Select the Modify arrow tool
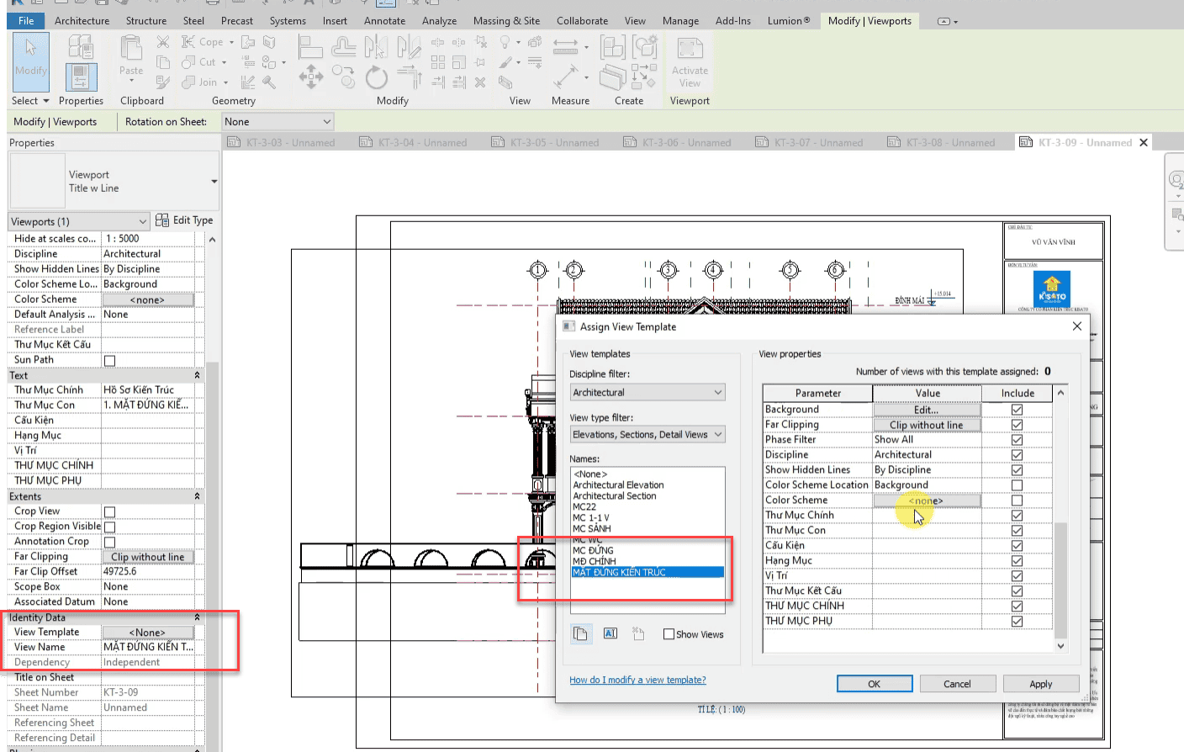The image size is (1184, 752). [30, 61]
